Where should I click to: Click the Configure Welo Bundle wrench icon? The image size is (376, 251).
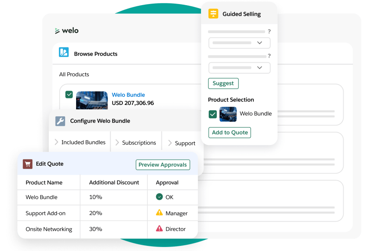(x=60, y=121)
